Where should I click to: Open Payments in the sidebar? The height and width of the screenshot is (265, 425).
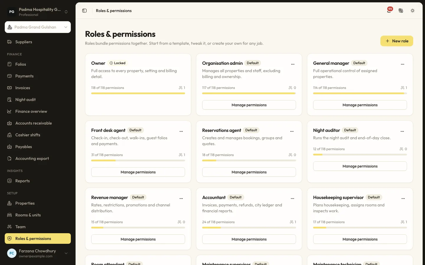[x=38, y=76]
